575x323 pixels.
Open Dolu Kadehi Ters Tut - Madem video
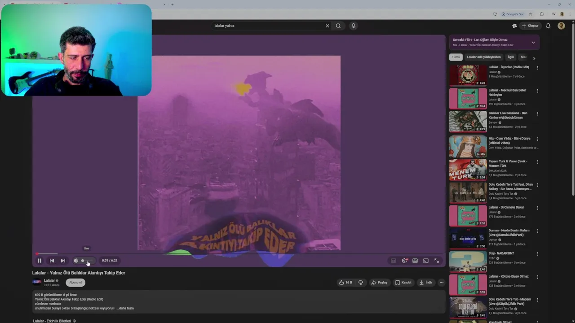(468, 308)
